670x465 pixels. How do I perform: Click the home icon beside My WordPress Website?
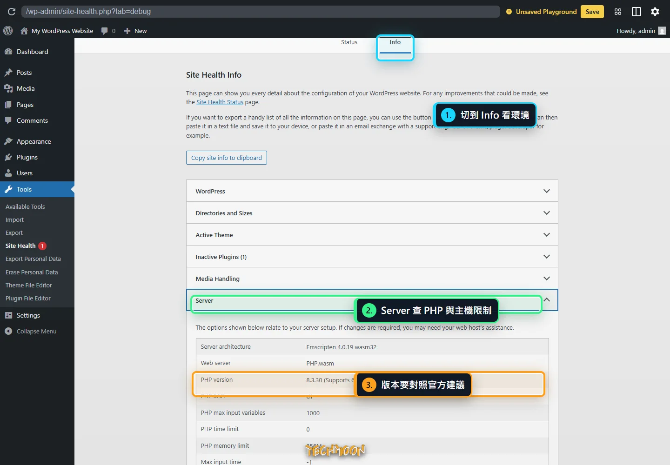click(24, 31)
